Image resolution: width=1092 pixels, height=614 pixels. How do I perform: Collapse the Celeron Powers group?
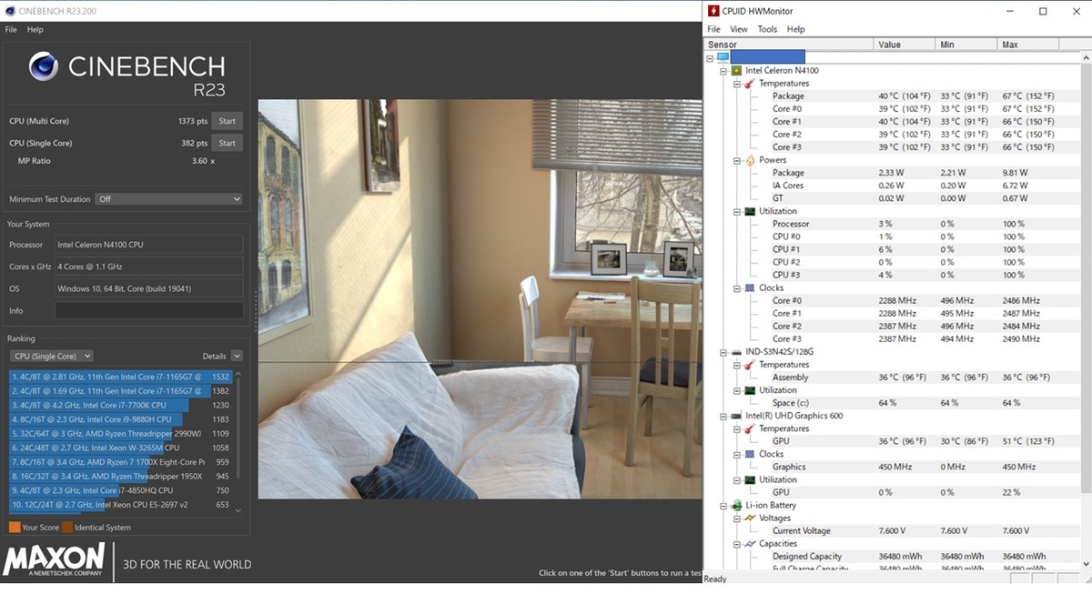pyautogui.click(x=737, y=160)
